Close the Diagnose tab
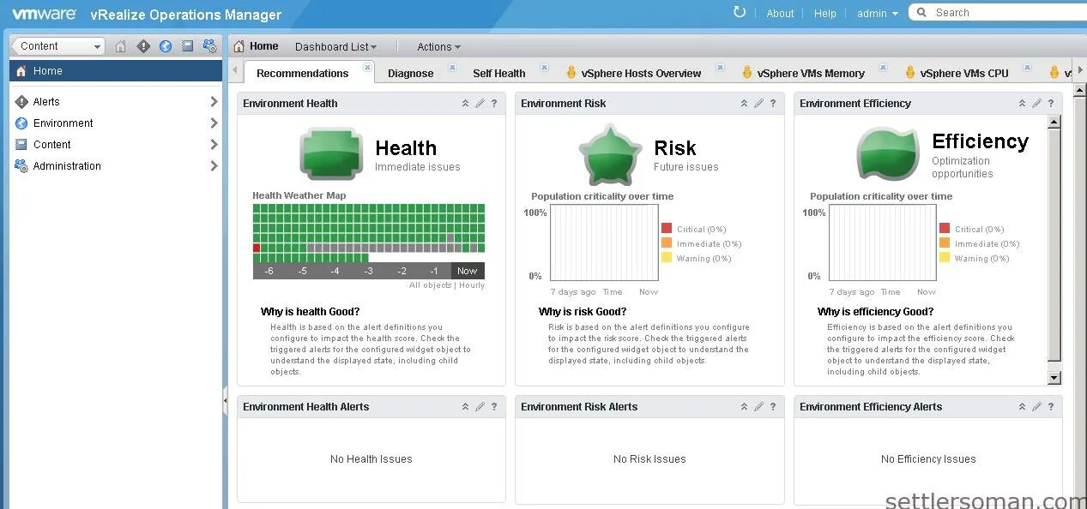1087x509 pixels. tap(452, 67)
